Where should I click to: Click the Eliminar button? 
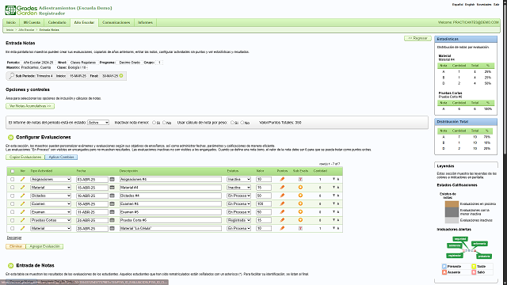click(16, 246)
